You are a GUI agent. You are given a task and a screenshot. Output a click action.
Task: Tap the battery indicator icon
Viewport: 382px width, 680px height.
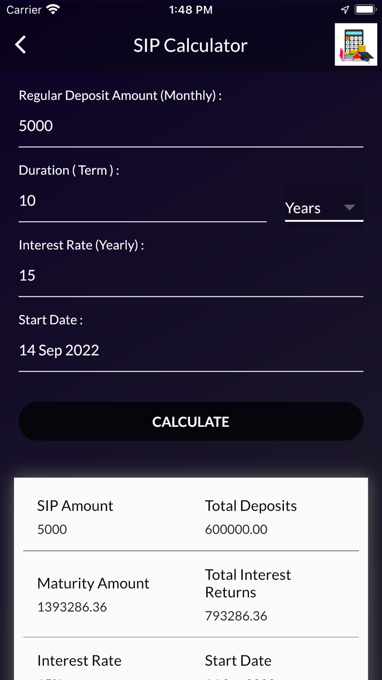tap(365, 10)
